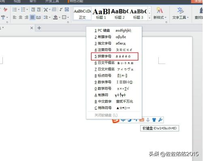Apply distributed alignment

[x=38, y=17]
